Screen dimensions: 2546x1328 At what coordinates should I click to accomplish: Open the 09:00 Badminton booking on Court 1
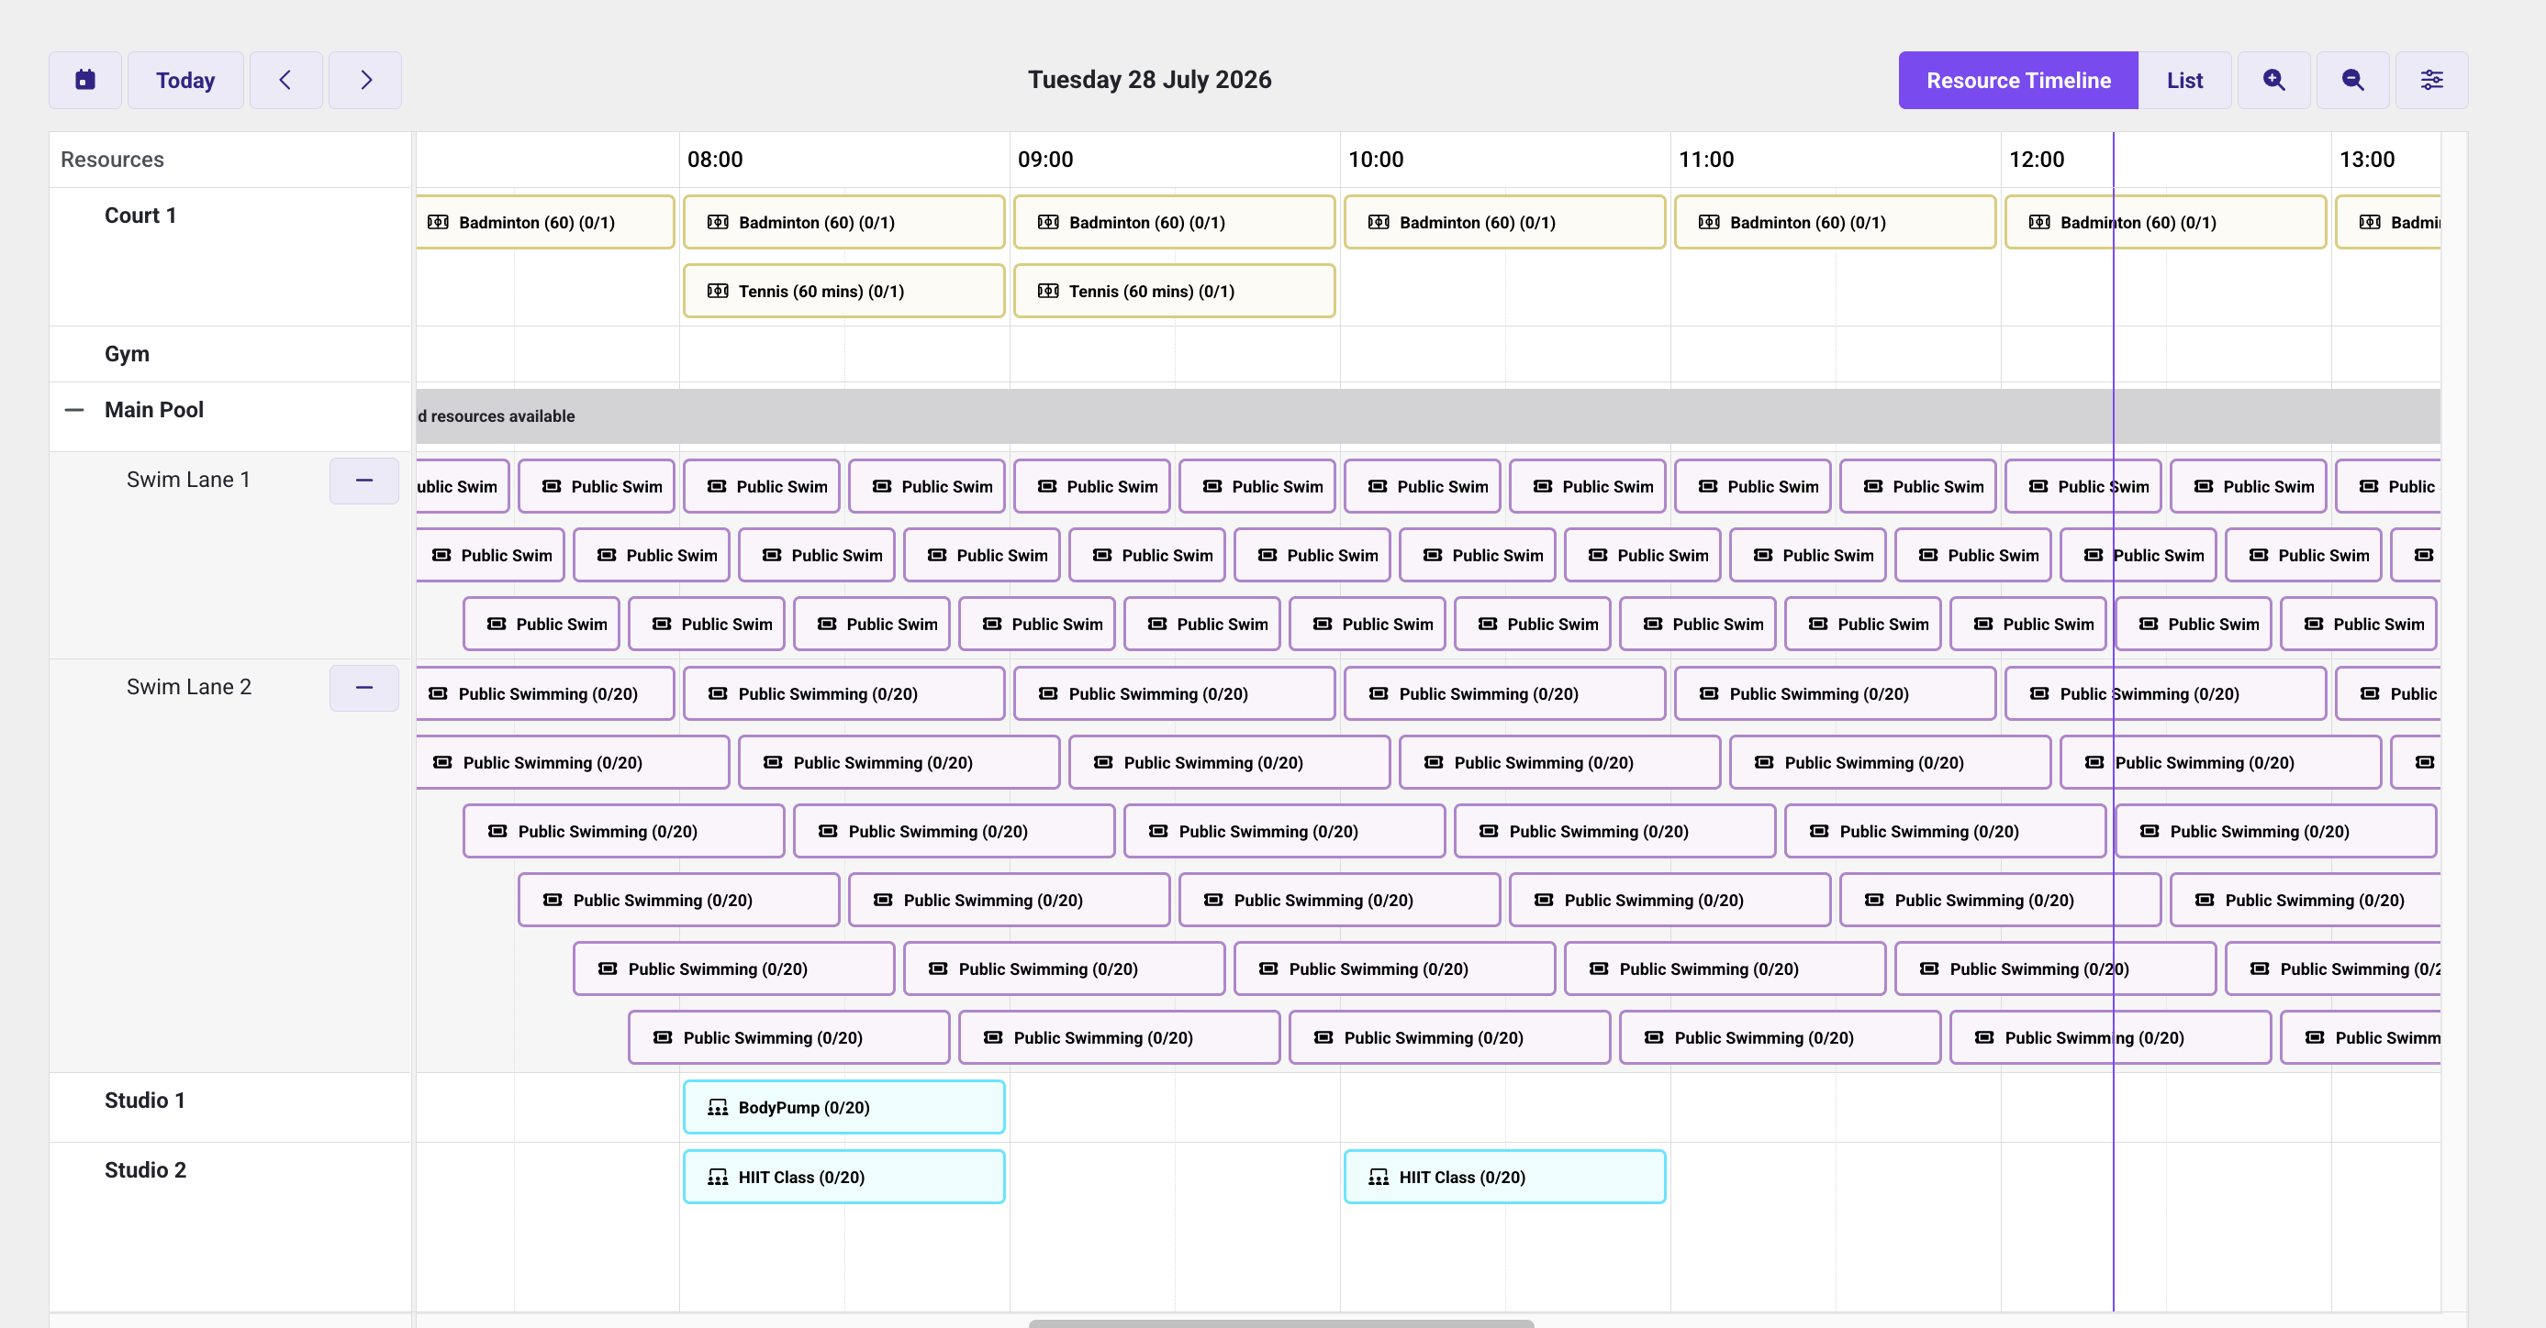click(x=1174, y=222)
